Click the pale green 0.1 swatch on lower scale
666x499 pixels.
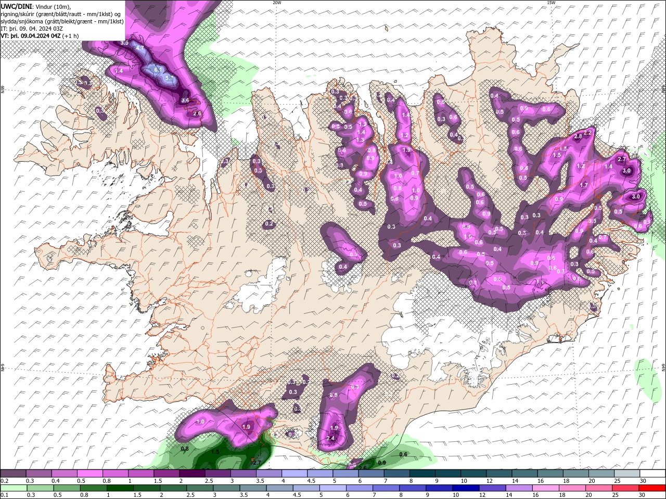[13, 488]
